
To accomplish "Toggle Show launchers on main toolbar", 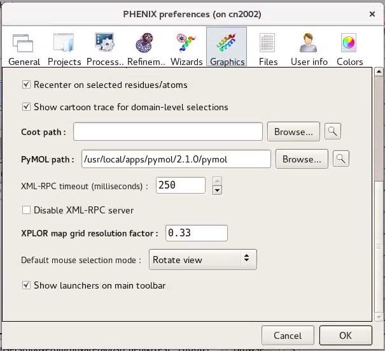I will click(x=27, y=285).
